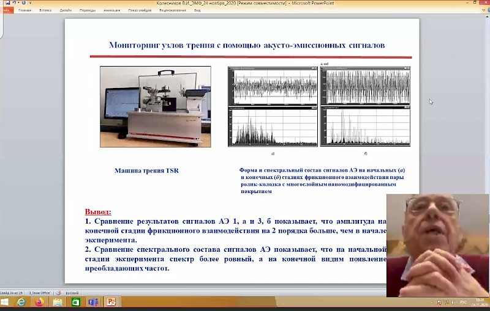
Task: Click the Redo icon in Quick Access toolbar
Action: (x=23, y=3)
